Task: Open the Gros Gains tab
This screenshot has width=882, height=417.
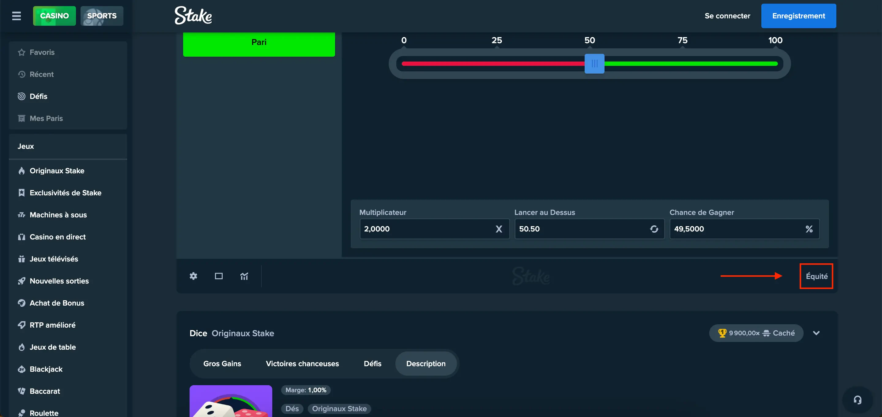Action: click(222, 364)
